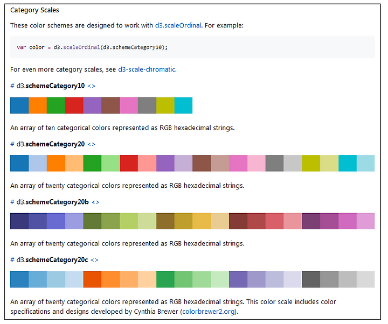The image size is (388, 324).
Task: Open source link <> for schemeCategory20c
Action: click(x=94, y=260)
